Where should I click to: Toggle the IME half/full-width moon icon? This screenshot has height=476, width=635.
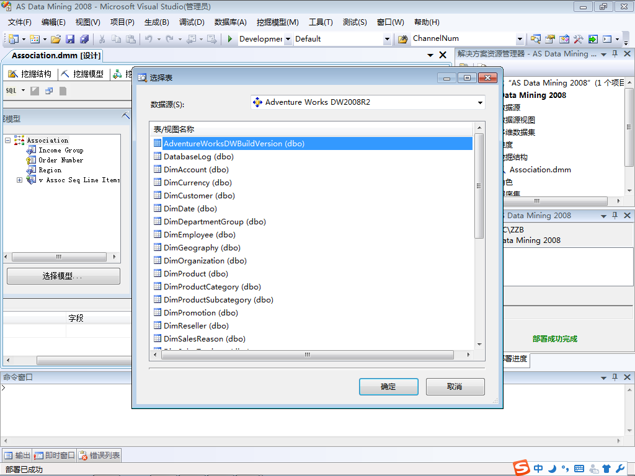552,469
